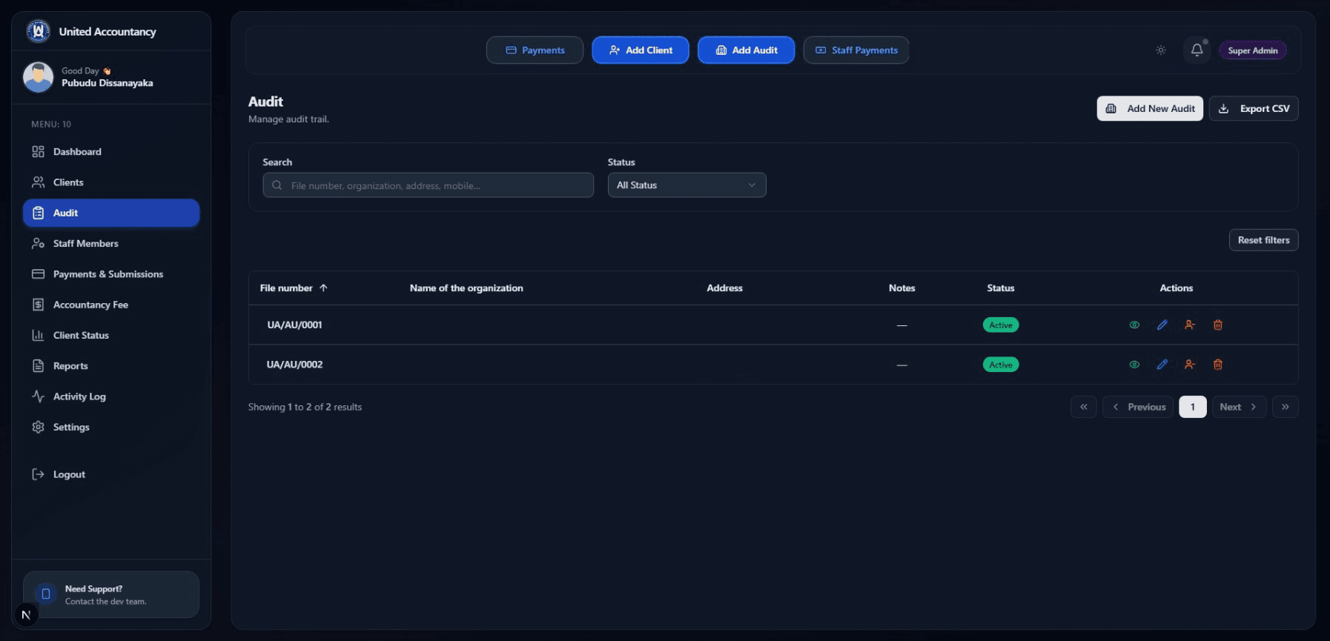
Task: Click the Payments top shortcut button
Action: pyautogui.click(x=535, y=50)
